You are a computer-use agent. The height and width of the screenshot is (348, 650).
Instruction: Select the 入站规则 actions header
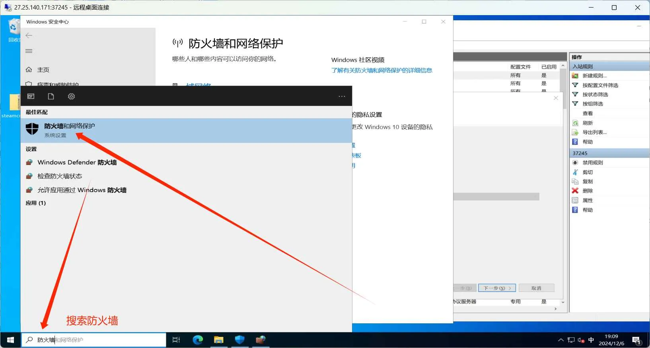click(x=609, y=66)
